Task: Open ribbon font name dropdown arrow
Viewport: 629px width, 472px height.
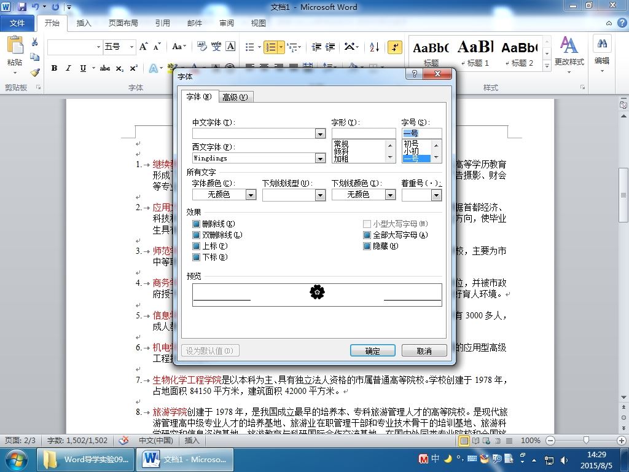Action: tap(99, 47)
